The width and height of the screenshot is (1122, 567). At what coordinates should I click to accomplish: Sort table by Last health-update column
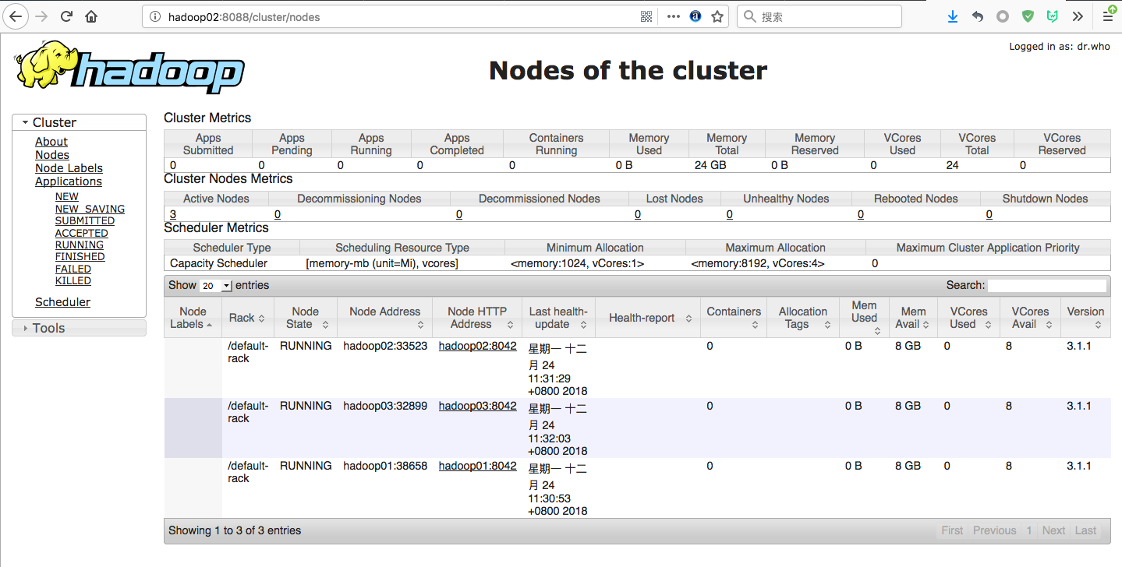559,318
